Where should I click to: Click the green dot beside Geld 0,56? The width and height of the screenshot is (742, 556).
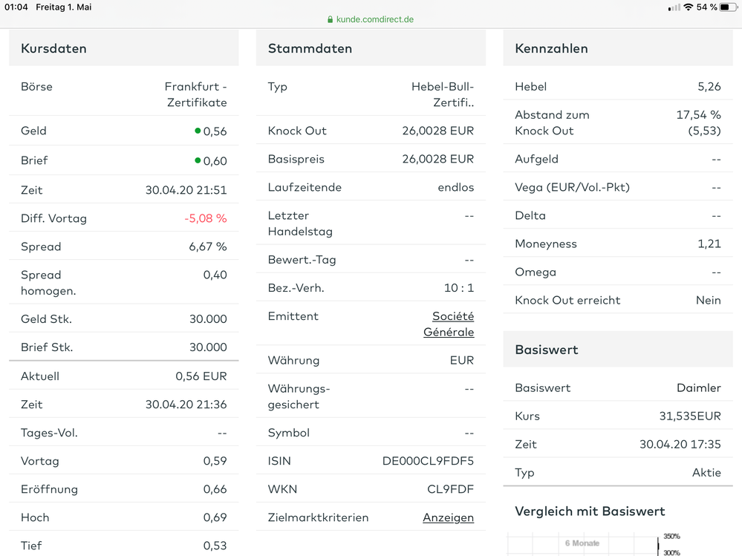point(198,131)
